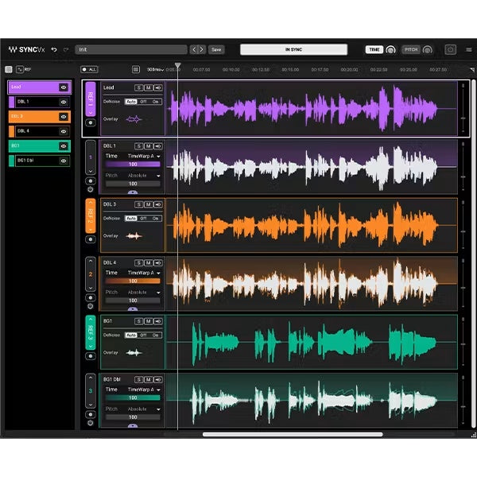Image resolution: width=477 pixels, height=477 pixels.
Task: Click the ALL record button
Action: coord(89,70)
